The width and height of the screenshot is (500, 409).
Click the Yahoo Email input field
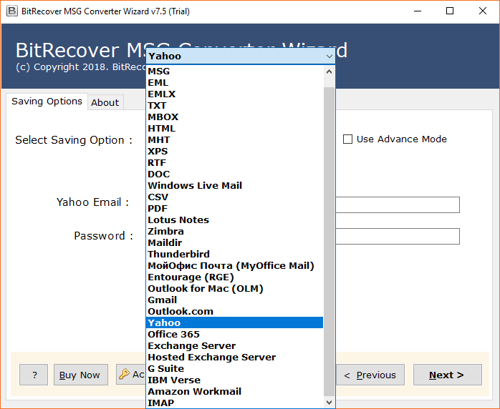pos(398,204)
